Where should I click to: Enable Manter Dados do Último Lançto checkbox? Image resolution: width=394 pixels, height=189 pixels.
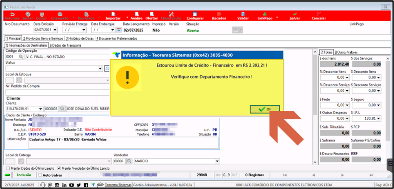tap(8, 168)
